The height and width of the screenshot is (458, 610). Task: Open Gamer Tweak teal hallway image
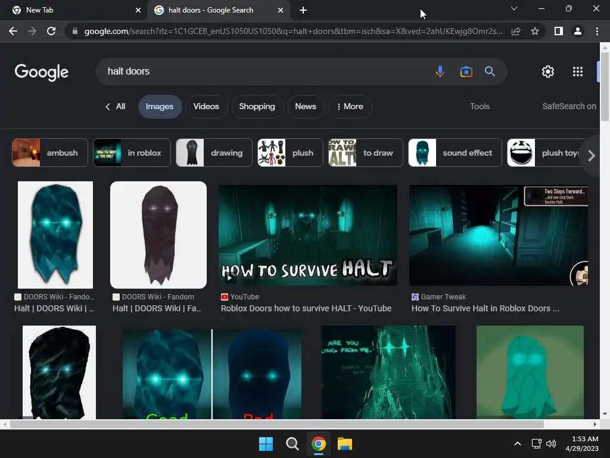499,235
